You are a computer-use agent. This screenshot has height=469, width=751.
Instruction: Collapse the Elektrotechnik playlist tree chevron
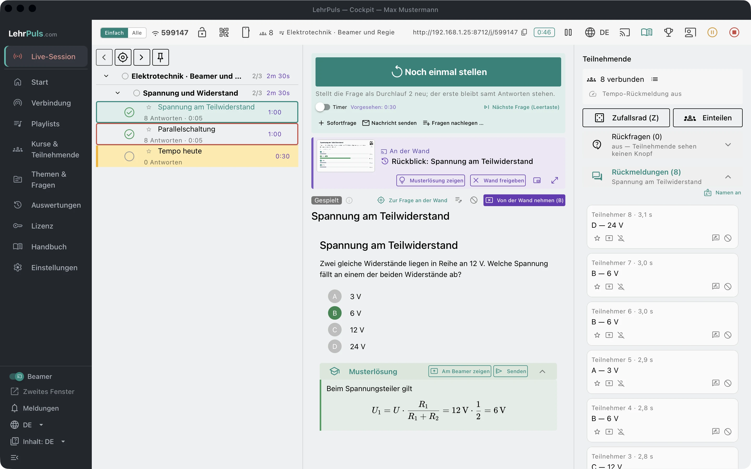[106, 76]
